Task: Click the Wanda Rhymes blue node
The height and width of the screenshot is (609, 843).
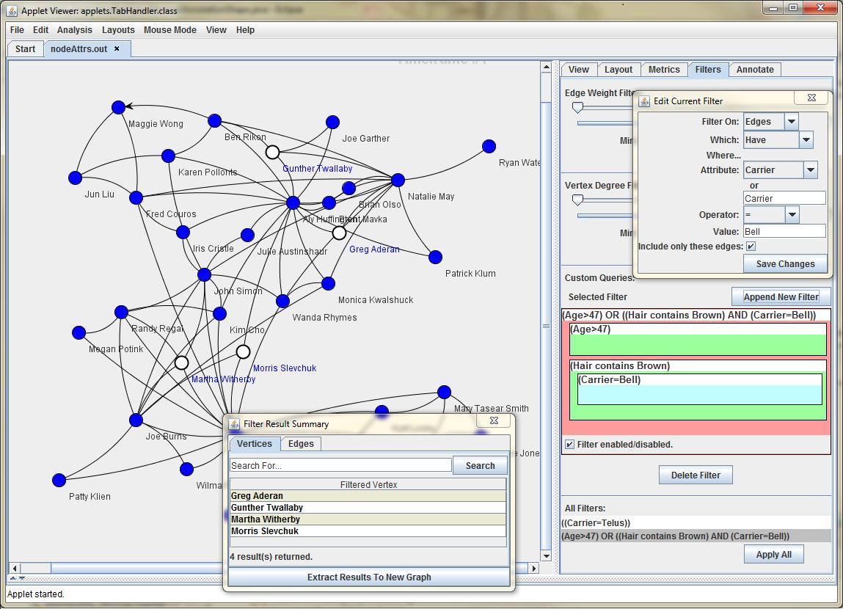Action: [282, 301]
